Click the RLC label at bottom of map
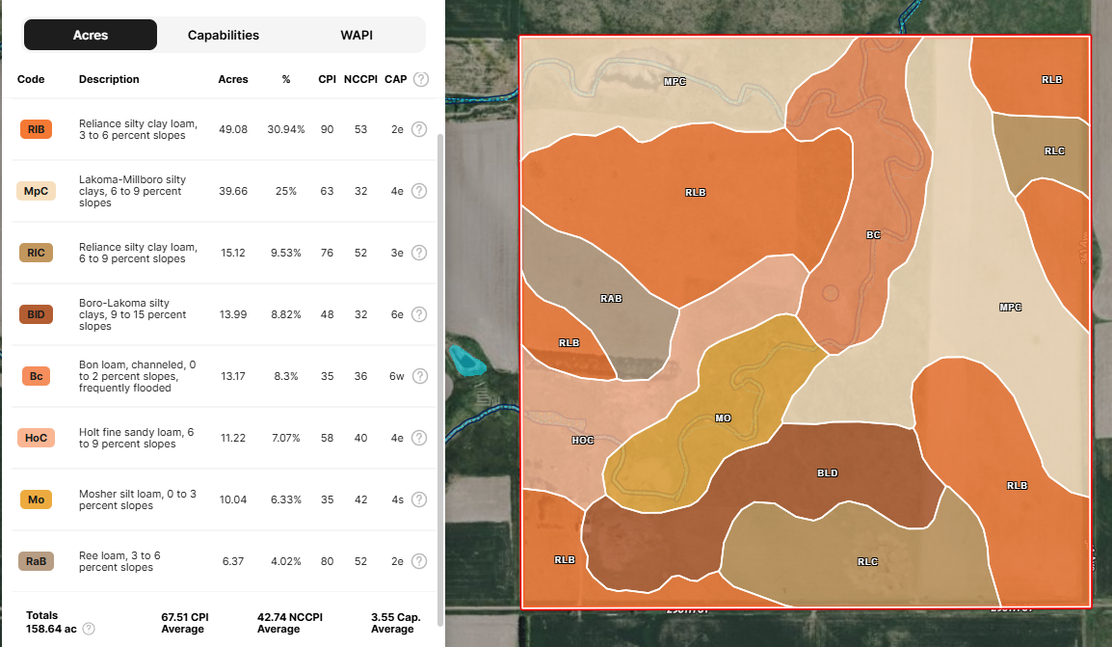1112x647 pixels. point(868,562)
